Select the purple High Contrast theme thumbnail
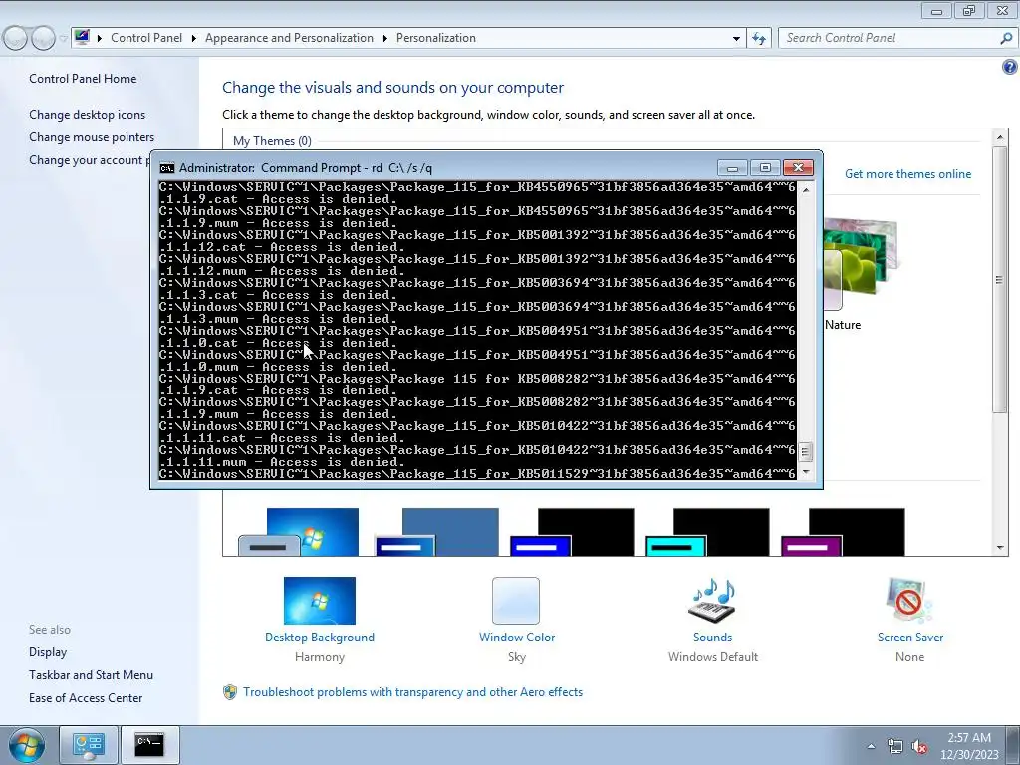1020x765 pixels. click(x=843, y=532)
